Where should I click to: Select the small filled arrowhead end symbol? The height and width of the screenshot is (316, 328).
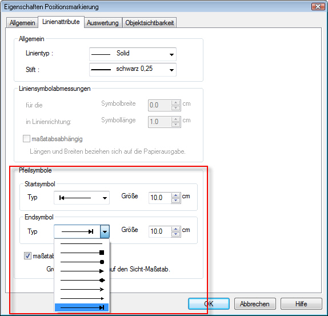[82, 298]
